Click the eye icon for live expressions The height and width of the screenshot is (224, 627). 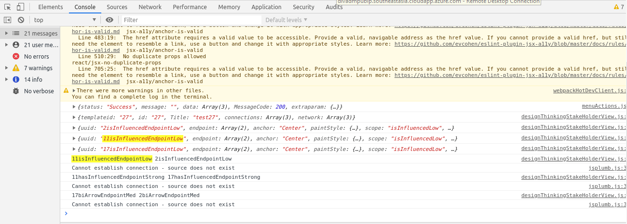click(x=109, y=20)
